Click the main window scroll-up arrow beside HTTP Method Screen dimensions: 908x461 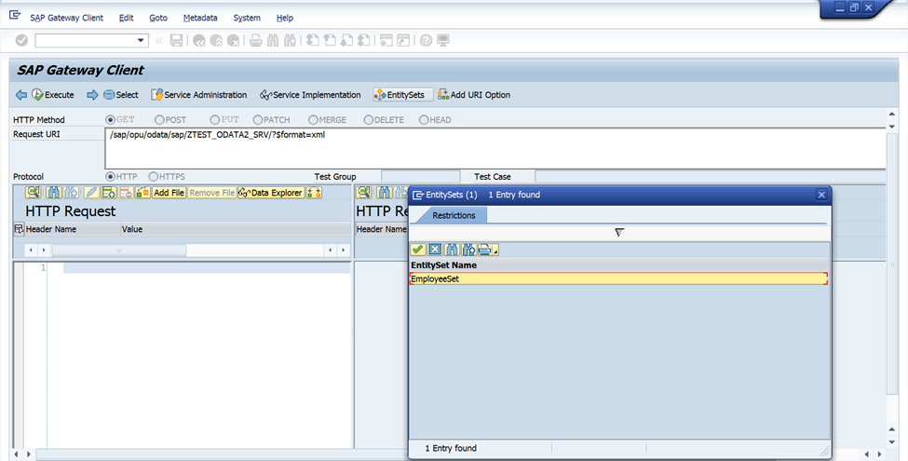click(x=892, y=115)
